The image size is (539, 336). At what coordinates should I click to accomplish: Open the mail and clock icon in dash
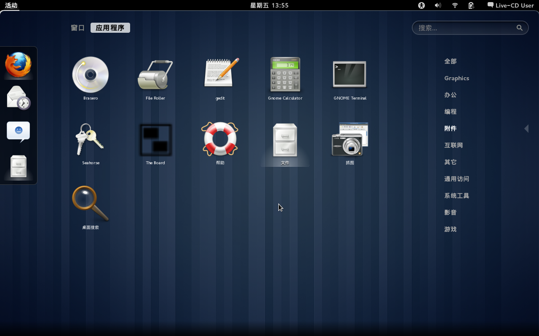click(x=19, y=98)
